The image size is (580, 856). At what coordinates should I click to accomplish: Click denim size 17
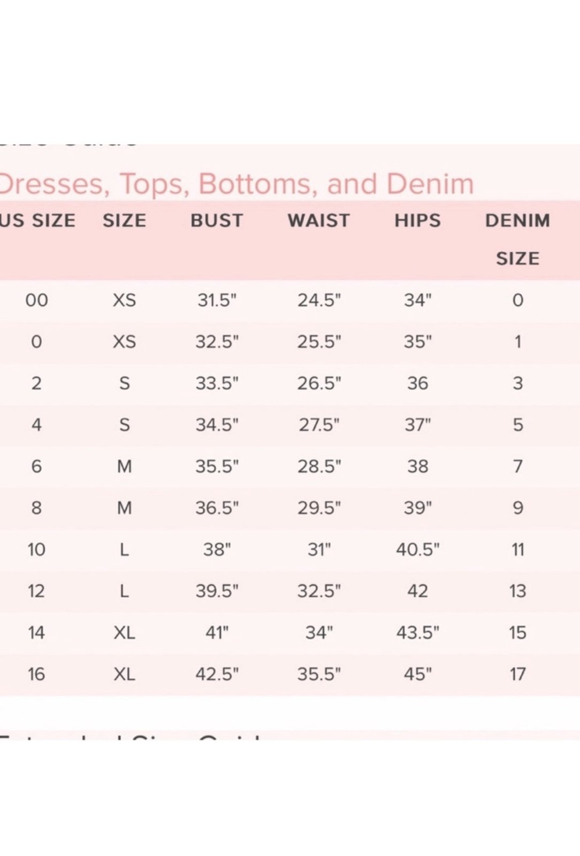click(x=517, y=674)
